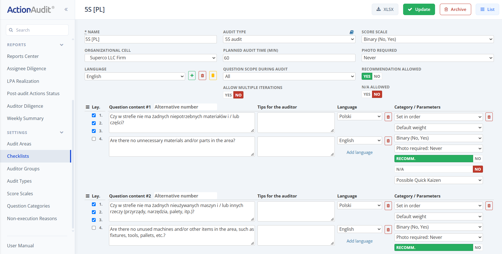Screen dimensions: 502x254
Task: Click the yellow icon beside the language selector
Action: tap(213, 76)
